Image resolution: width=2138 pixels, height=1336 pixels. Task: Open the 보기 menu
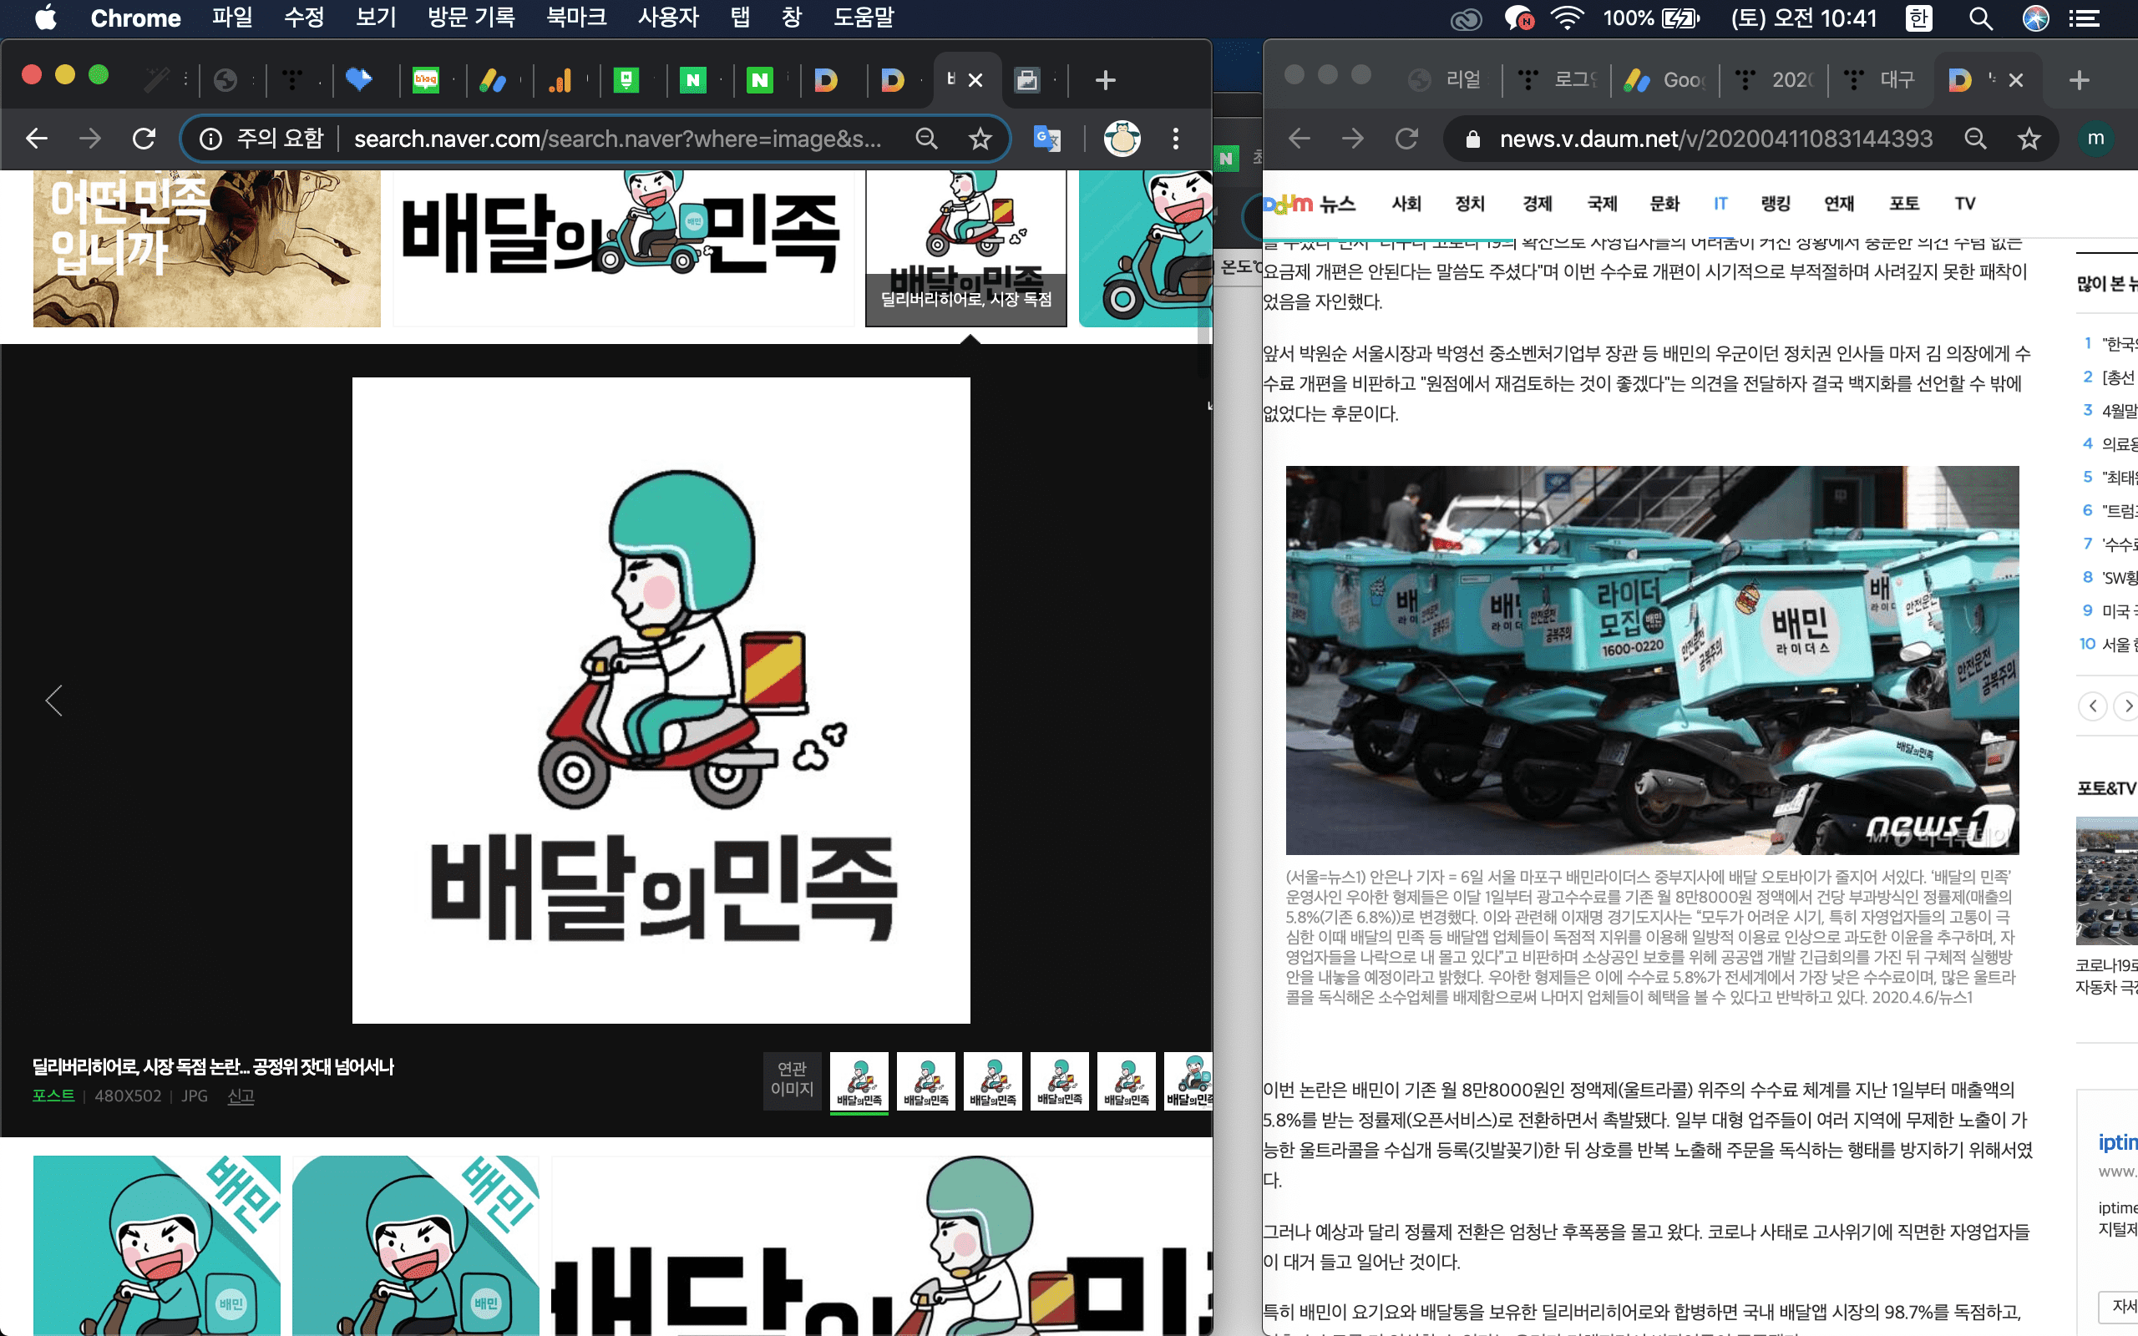pyautogui.click(x=377, y=18)
